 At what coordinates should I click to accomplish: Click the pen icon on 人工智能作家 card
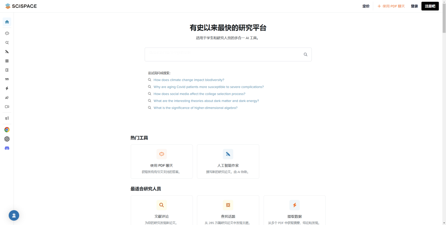tap(228, 154)
